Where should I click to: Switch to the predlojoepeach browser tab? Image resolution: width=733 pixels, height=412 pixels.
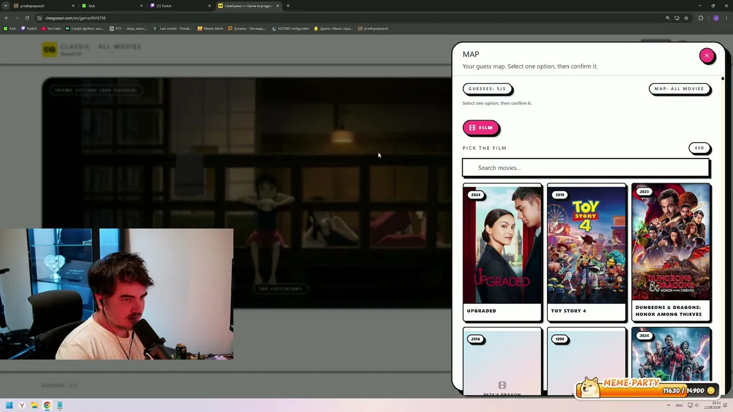point(44,6)
